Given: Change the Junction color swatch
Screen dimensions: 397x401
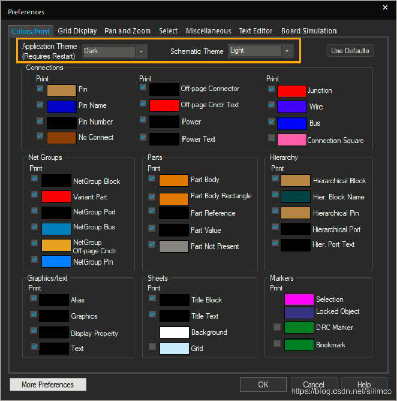Looking at the screenshot, I should tap(292, 91).
